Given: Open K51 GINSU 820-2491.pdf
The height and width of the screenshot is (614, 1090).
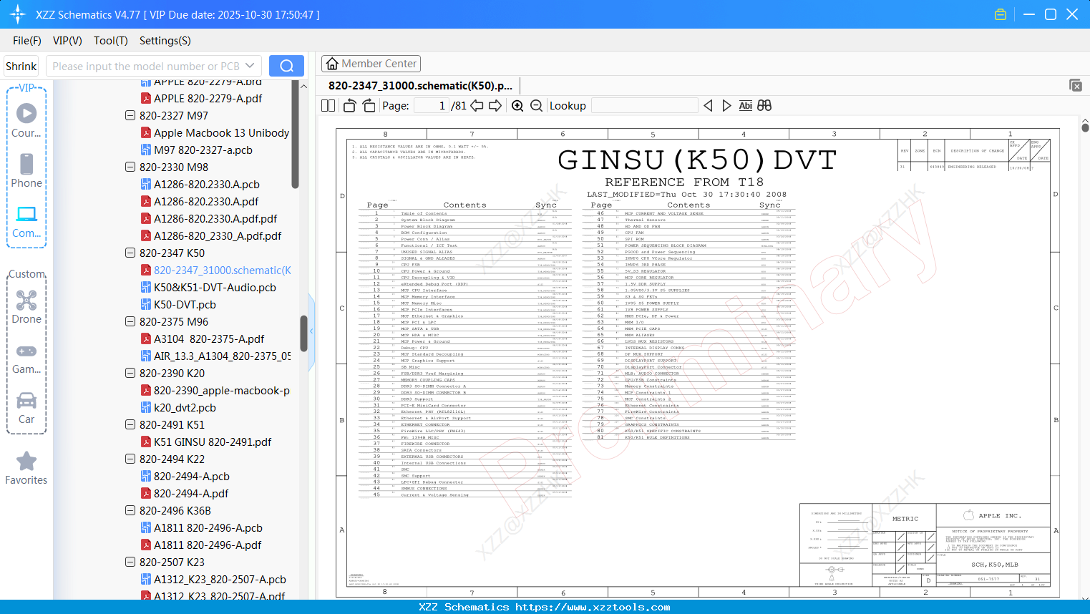Looking at the screenshot, I should pyautogui.click(x=213, y=442).
